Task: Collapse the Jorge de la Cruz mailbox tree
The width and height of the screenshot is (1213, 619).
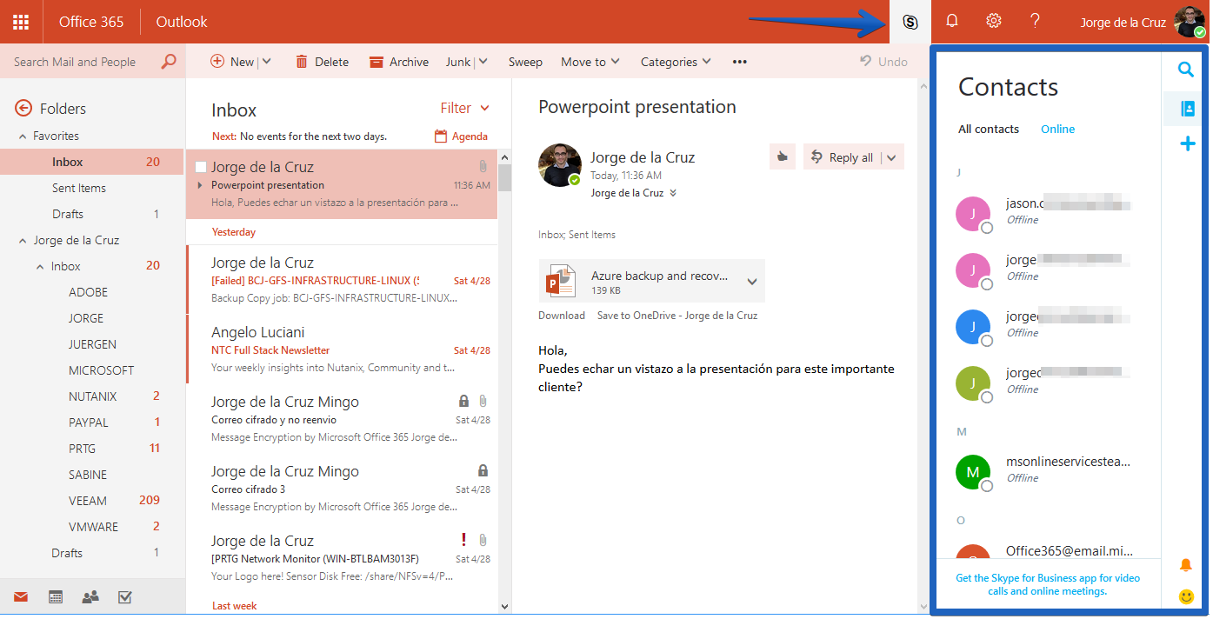Action: click(x=23, y=241)
